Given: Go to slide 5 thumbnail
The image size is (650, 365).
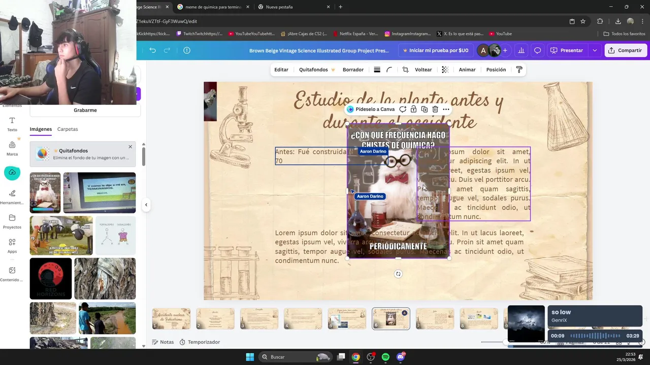Looking at the screenshot, I should 347,319.
